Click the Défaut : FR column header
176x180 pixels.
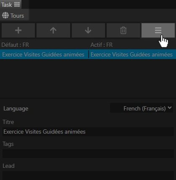click(15, 45)
